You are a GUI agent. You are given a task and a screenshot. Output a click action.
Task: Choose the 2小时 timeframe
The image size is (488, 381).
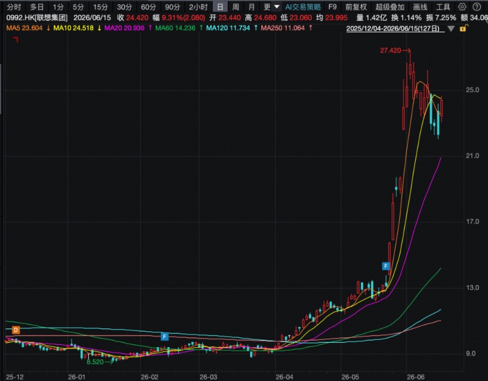198,7
